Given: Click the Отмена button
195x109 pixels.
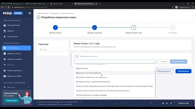Looking at the screenshot, I should 164,61.
